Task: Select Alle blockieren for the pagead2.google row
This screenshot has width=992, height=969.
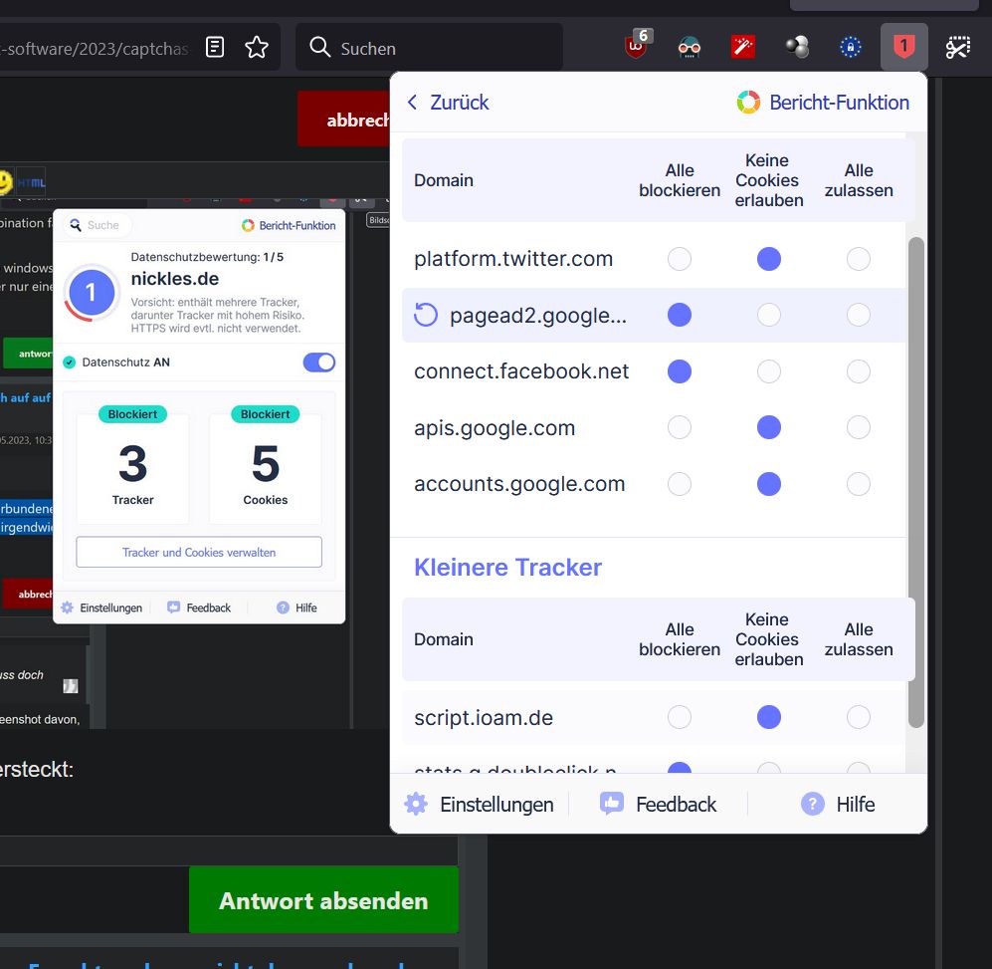Action: click(x=680, y=315)
